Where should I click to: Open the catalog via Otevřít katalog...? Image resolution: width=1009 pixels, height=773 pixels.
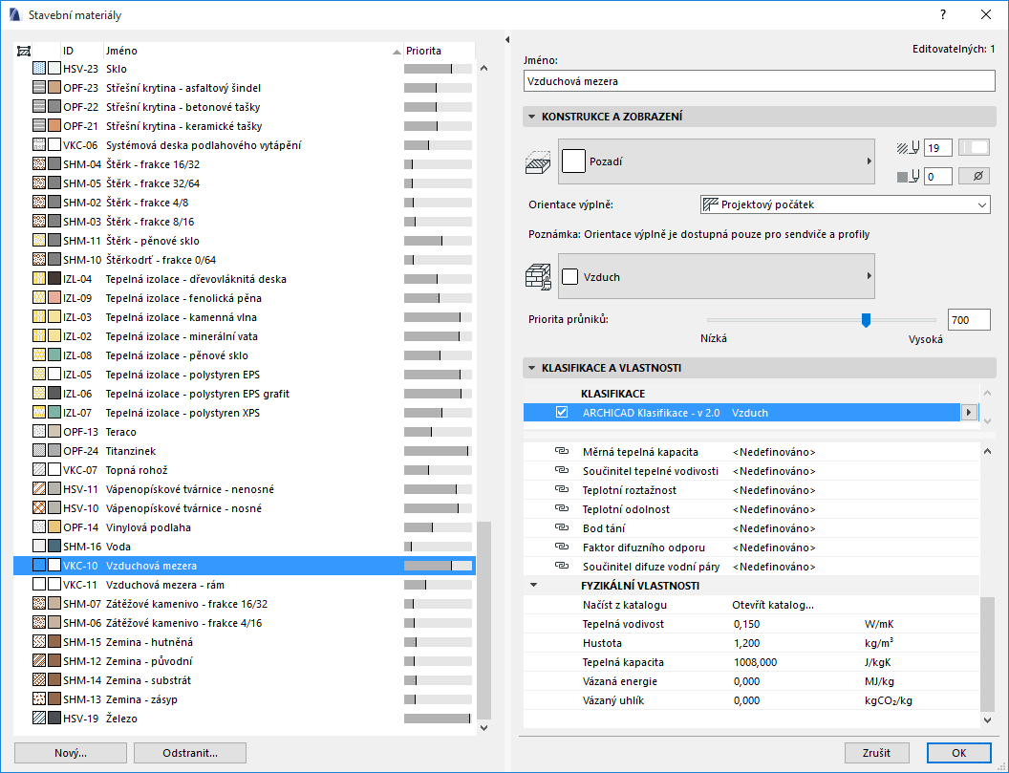click(x=773, y=605)
